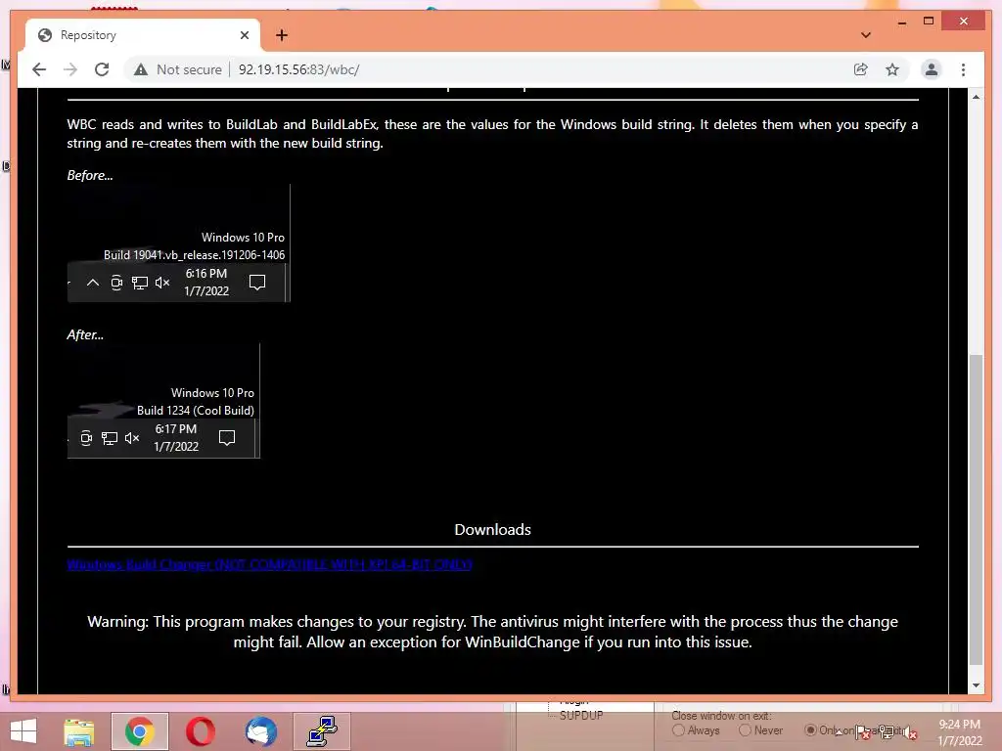Go back to the previous page

(x=39, y=69)
